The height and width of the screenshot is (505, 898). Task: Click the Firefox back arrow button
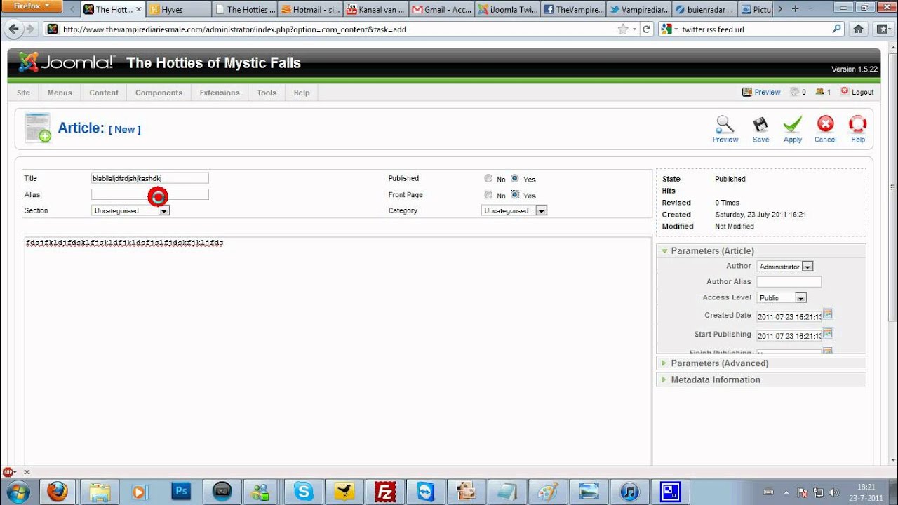click(x=13, y=29)
